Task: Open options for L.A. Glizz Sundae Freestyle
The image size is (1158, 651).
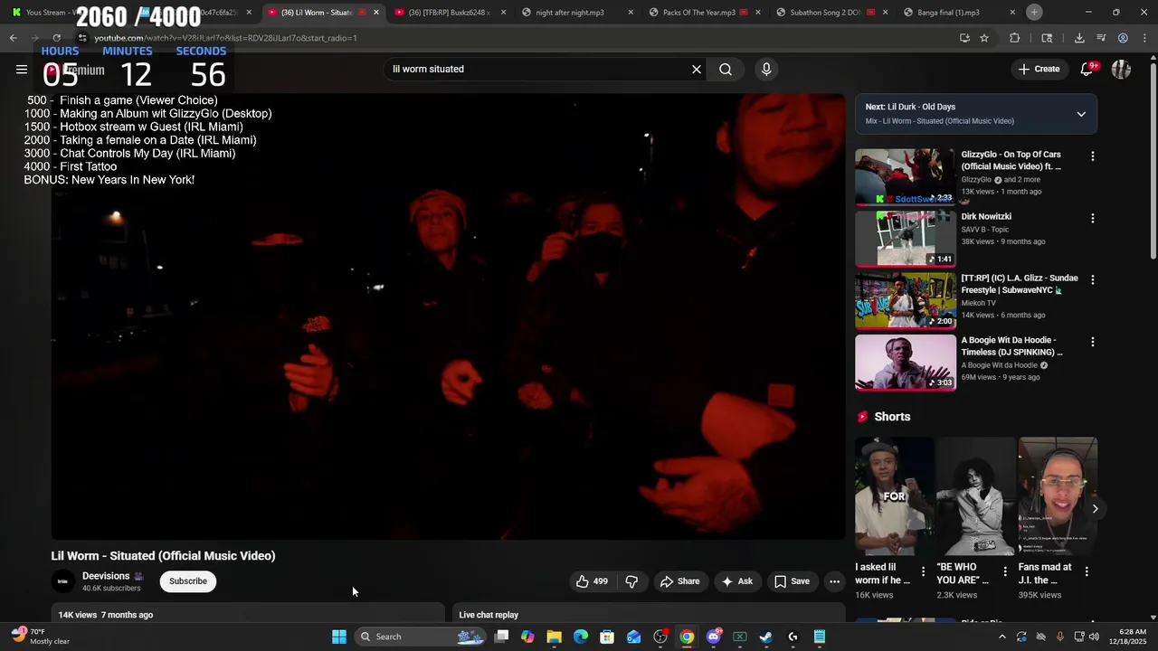Action: click(x=1092, y=280)
